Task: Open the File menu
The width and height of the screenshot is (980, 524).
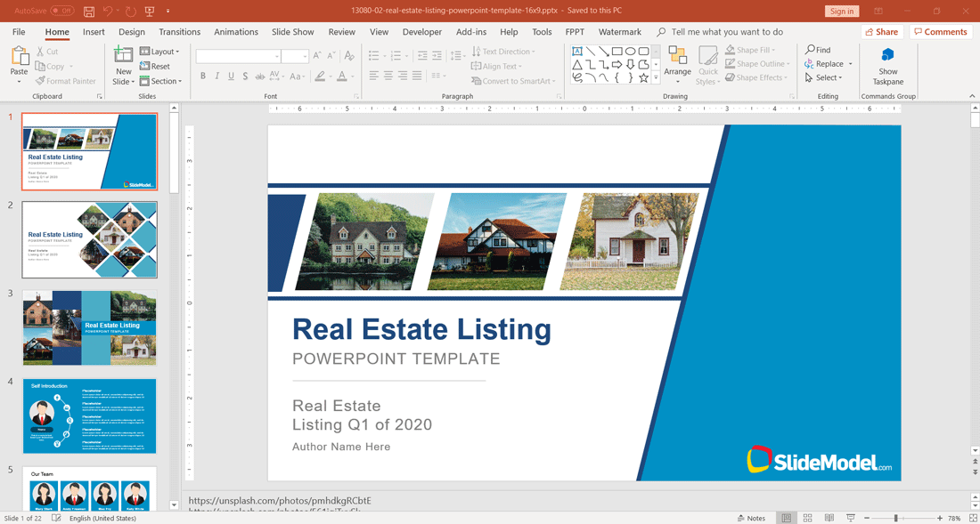Action: 19,32
